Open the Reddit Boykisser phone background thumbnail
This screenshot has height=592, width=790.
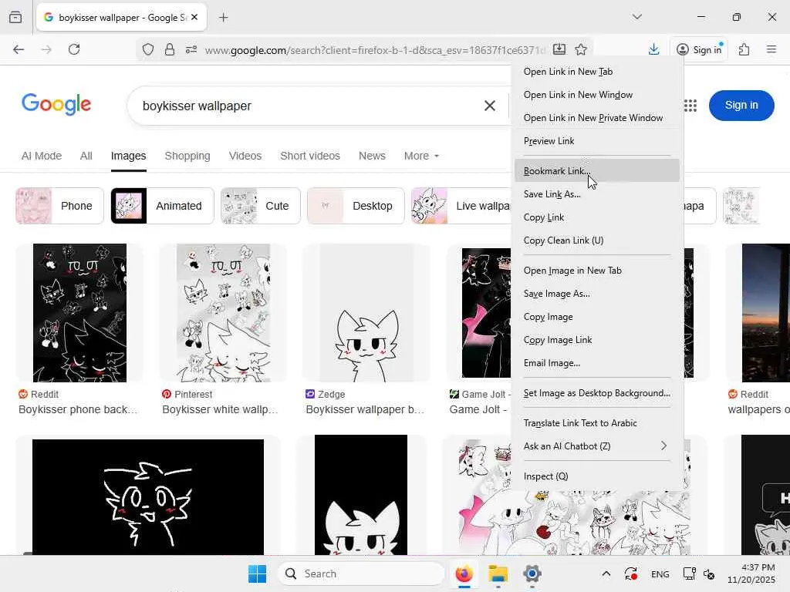[79, 313]
